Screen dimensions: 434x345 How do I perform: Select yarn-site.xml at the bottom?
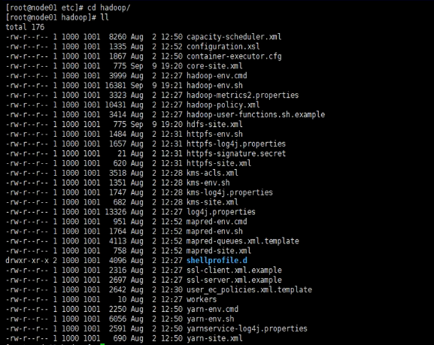(214, 338)
